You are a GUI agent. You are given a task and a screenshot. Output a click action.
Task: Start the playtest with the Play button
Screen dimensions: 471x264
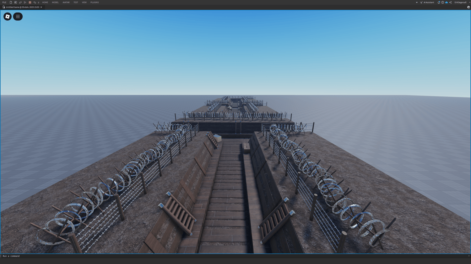click(25, 3)
